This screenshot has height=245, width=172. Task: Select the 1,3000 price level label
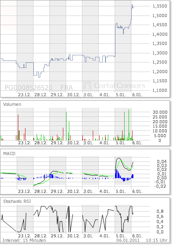[x=160, y=53]
